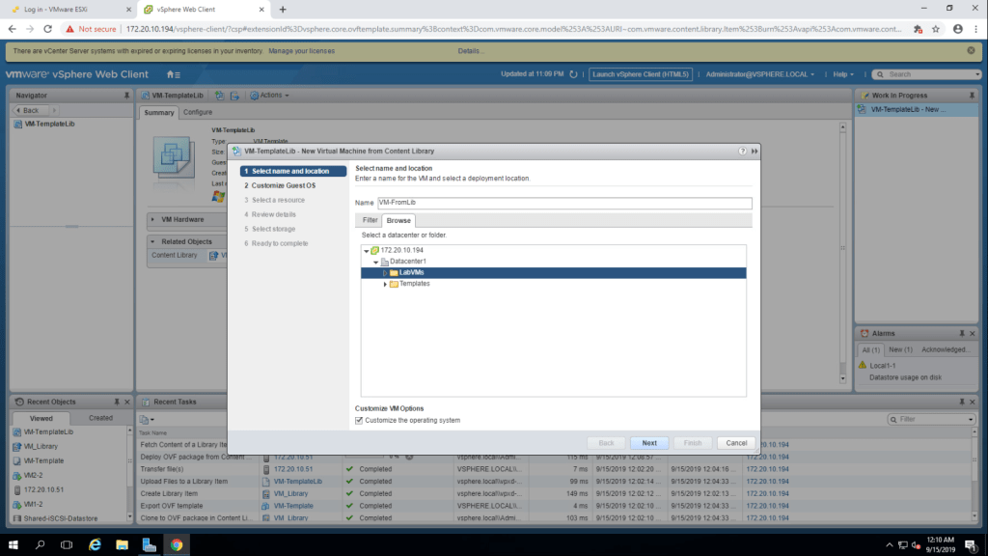Open the Administrator@VSPHERE.LOCAL user menu
Image resolution: width=988 pixels, height=556 pixels.
pos(759,74)
